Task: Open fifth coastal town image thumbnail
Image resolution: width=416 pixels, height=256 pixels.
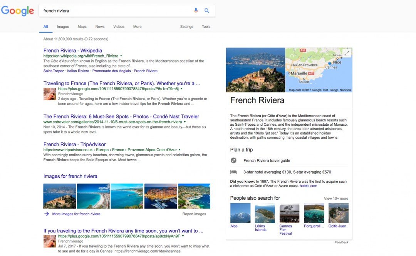Action: (194, 196)
